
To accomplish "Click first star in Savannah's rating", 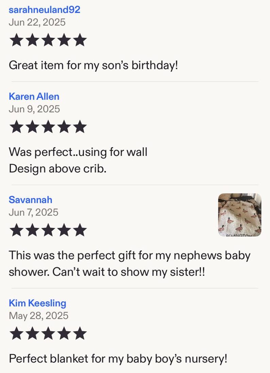I will pos(17,230).
